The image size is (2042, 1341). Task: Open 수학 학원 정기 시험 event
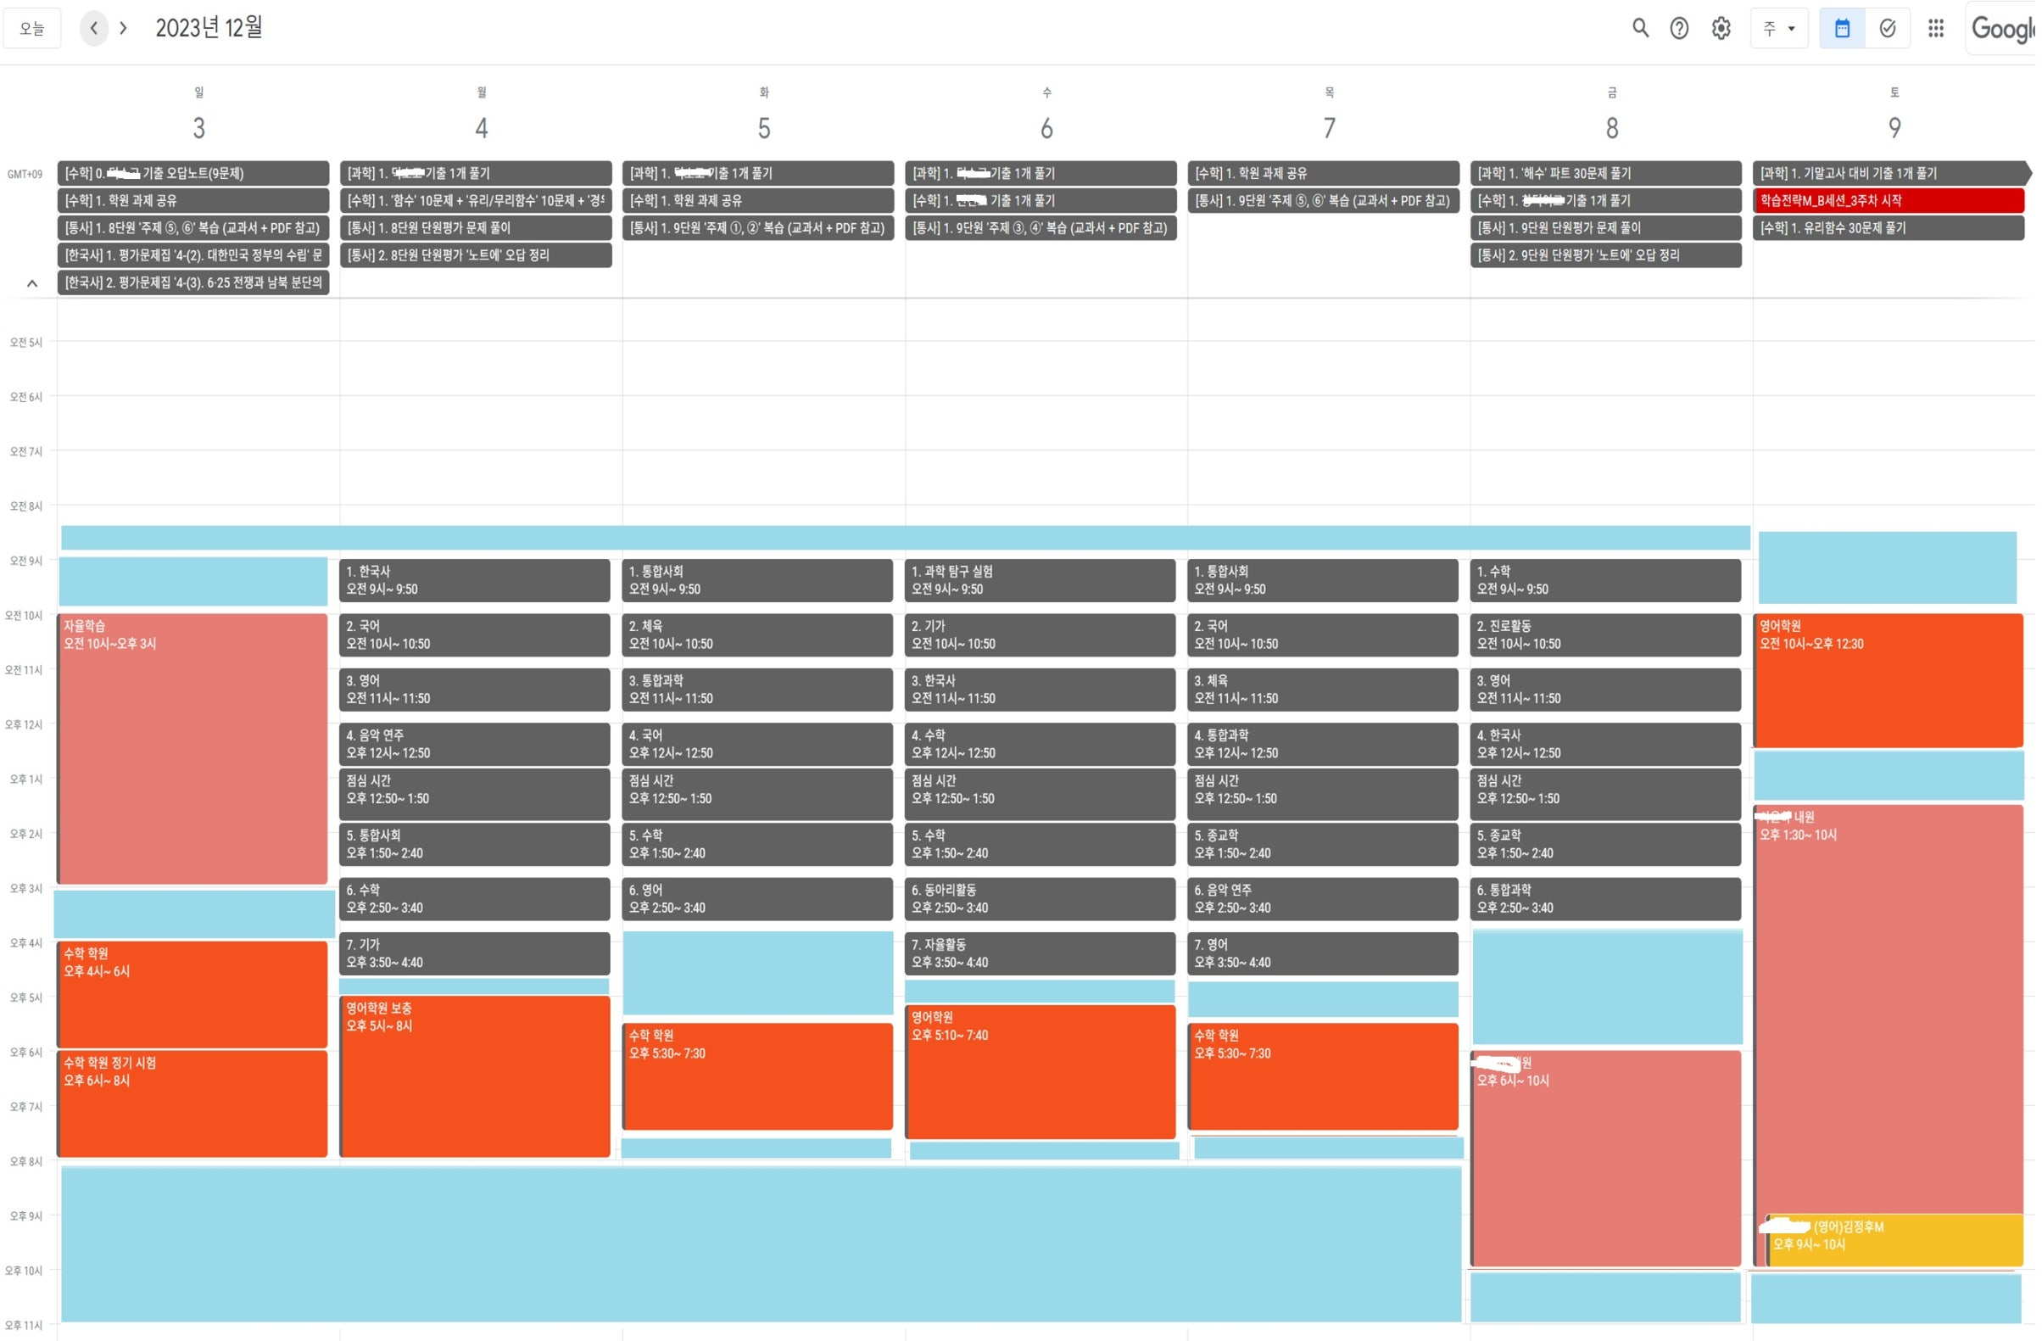coord(193,1105)
